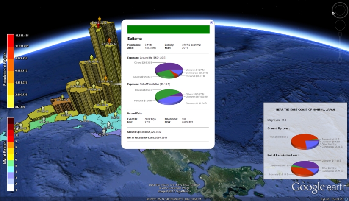Click the 2,875.86 M label on the map
This screenshot has width=349, height=201.
[77, 87]
